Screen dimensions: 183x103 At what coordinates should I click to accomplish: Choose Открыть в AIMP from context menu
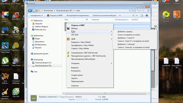[90, 25]
